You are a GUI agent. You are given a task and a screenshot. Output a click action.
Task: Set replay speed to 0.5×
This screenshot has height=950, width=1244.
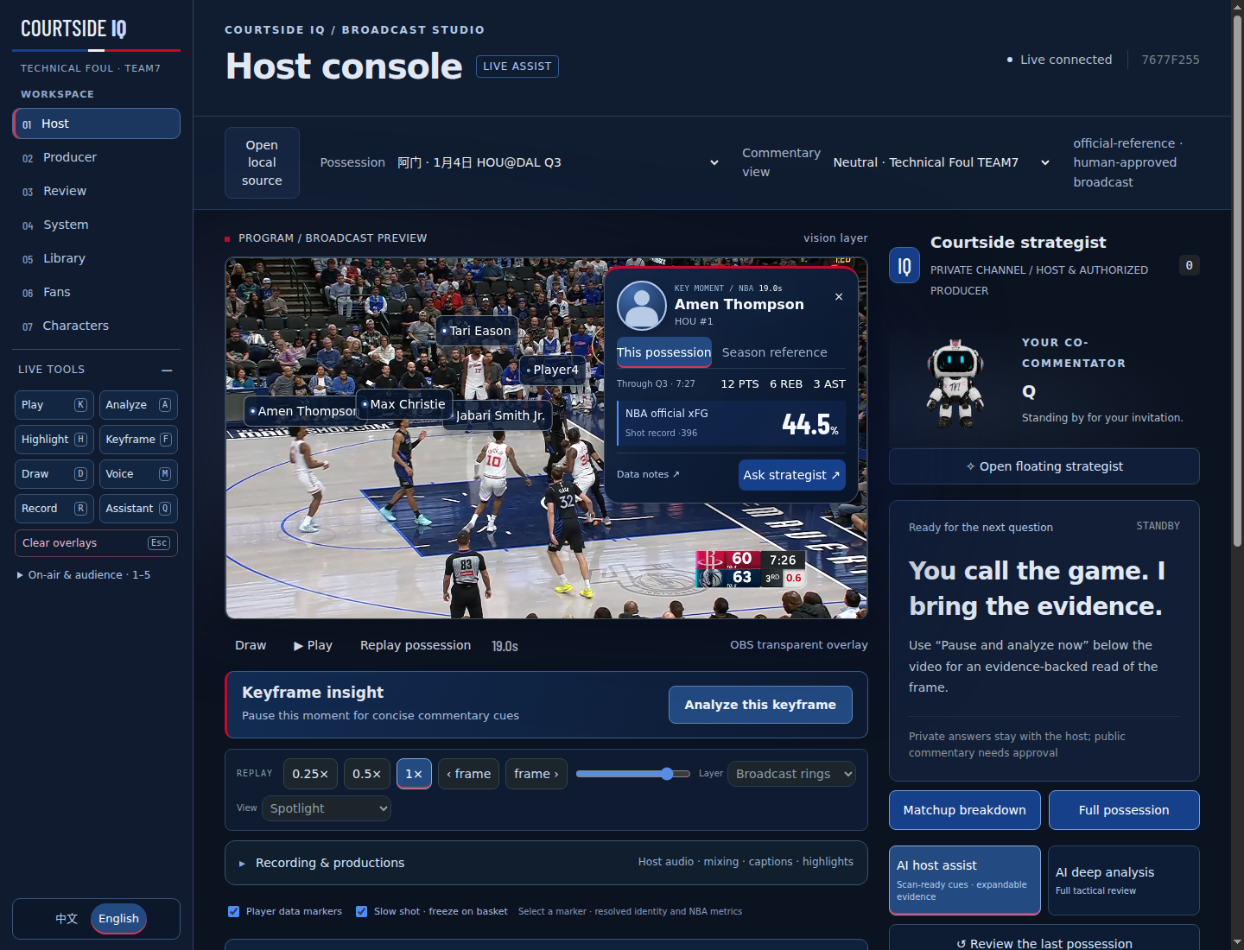tap(366, 774)
